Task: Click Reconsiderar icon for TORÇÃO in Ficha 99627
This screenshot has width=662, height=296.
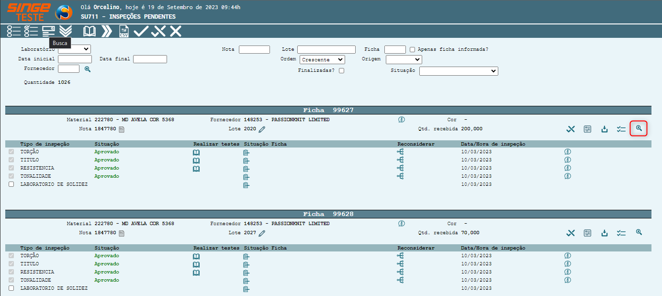Action: coord(400,152)
